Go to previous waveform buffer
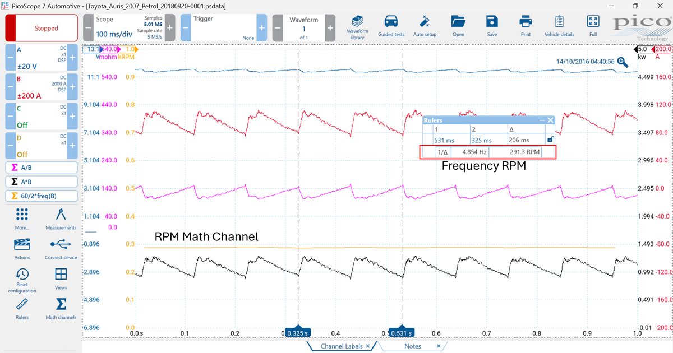Image resolution: width=673 pixels, height=353 pixels. tap(278, 27)
